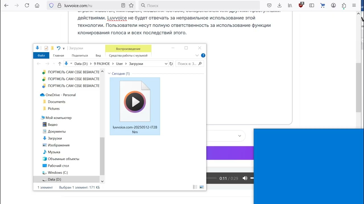Toggle Firefox sidebar icon
Viewport: 364px width, 204px height.
(312, 5)
